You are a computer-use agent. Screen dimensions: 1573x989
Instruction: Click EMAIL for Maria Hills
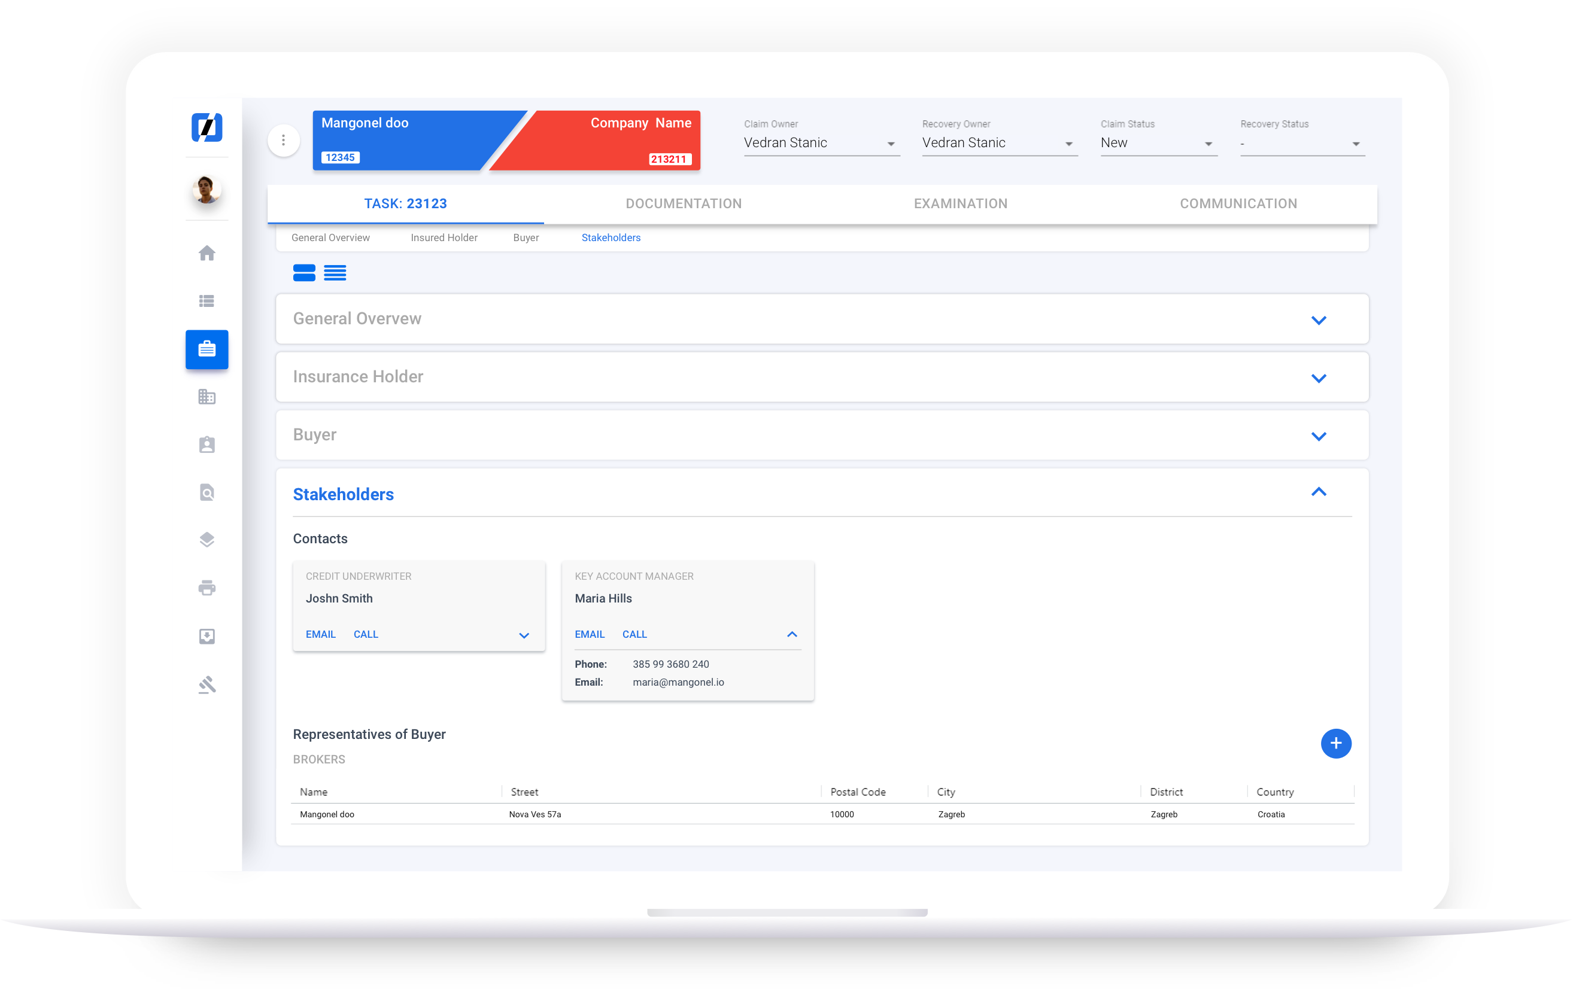click(589, 635)
